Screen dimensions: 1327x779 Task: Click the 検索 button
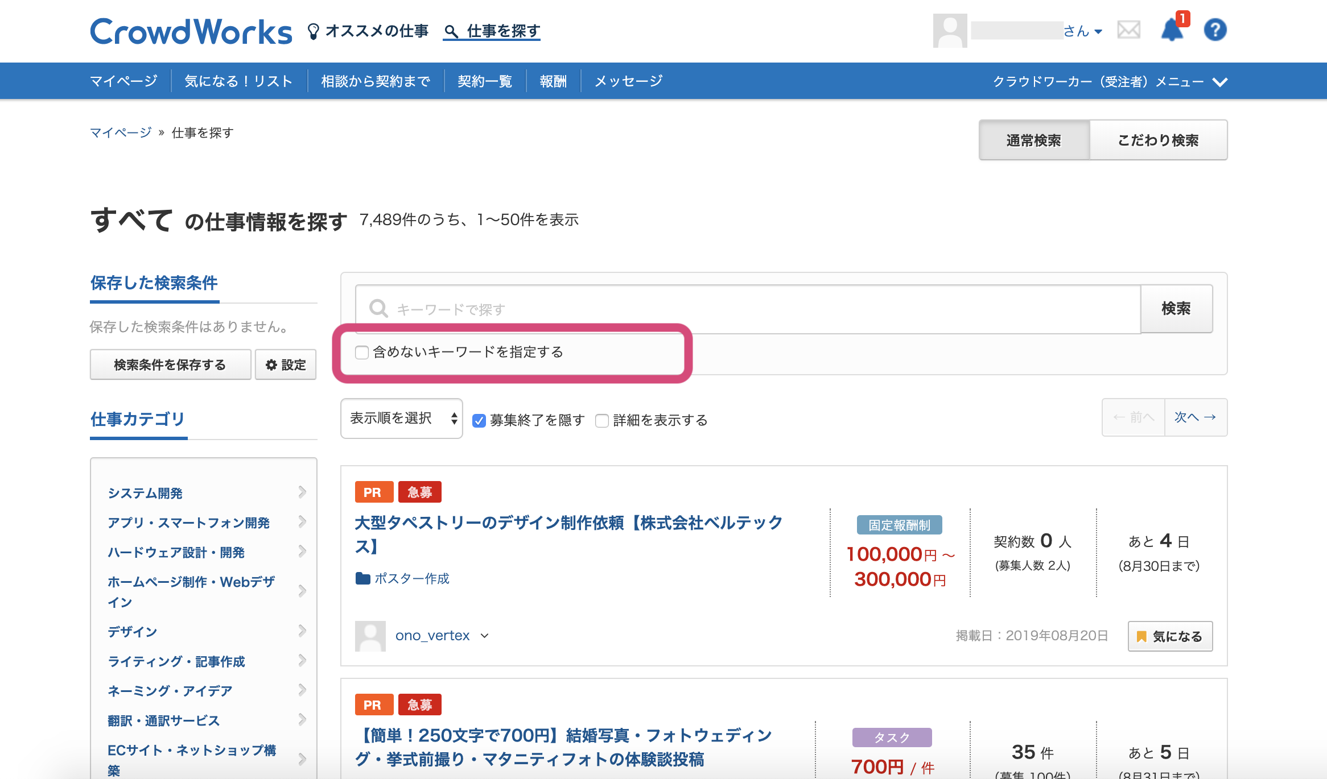(x=1176, y=309)
